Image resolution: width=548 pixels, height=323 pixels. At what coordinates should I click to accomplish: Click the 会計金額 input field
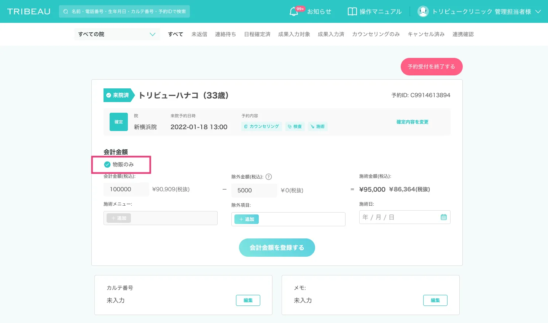126,189
